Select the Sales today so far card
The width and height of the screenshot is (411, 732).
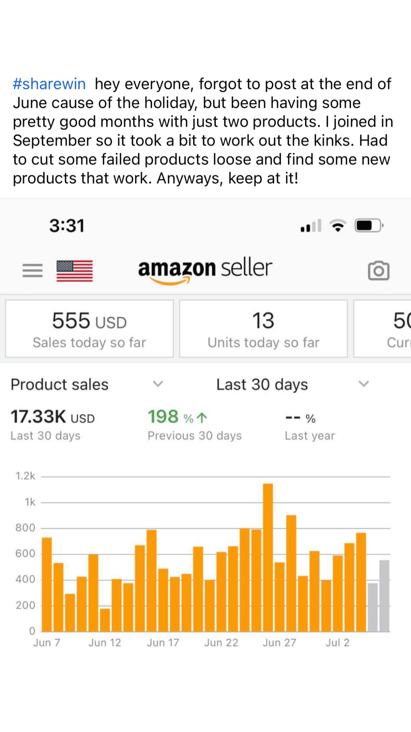tap(89, 328)
